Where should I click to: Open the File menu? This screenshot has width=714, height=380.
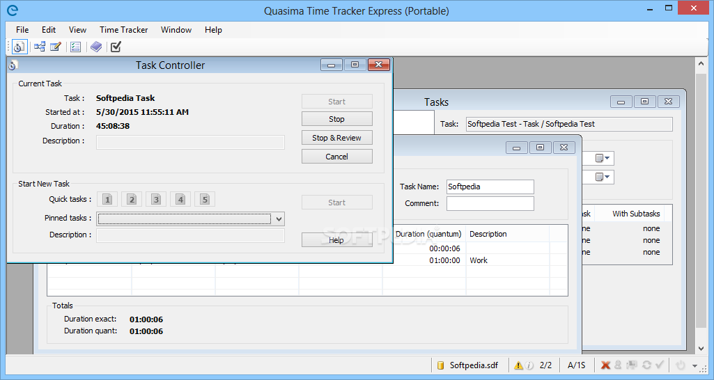click(x=22, y=30)
